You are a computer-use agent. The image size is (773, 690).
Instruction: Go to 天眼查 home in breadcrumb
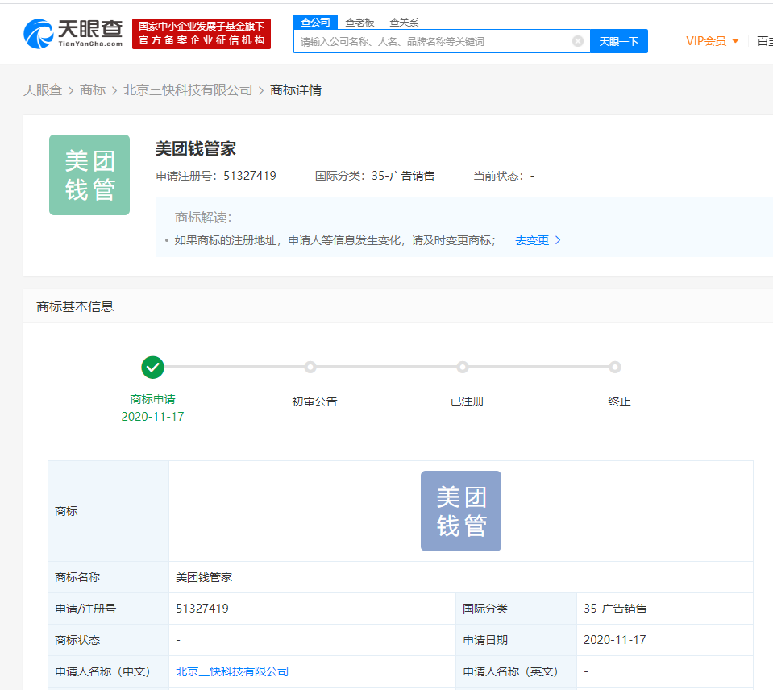coord(42,90)
